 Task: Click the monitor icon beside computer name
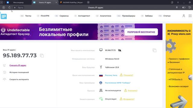(x=101, y=50)
